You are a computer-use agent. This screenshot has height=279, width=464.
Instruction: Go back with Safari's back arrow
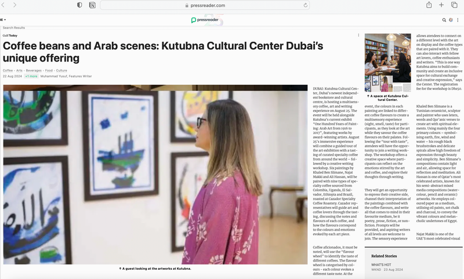[3, 5]
